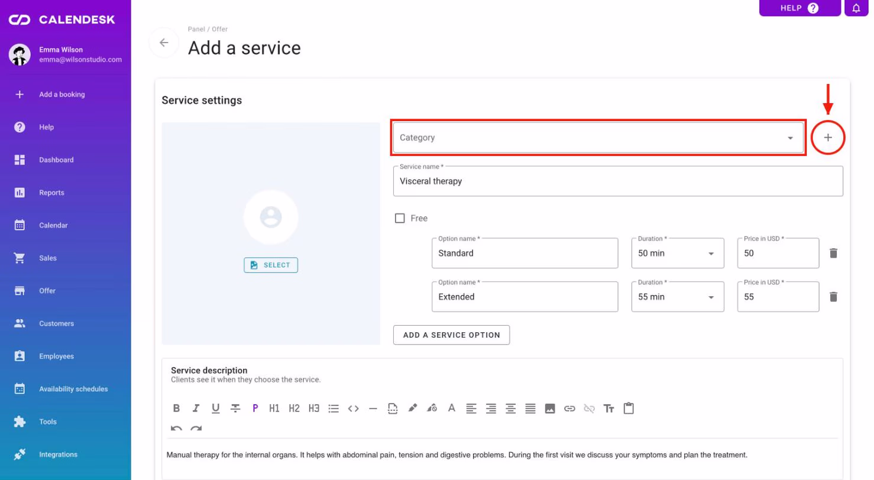874x480 pixels.
Task: Open the HELP button at top
Action: point(799,8)
